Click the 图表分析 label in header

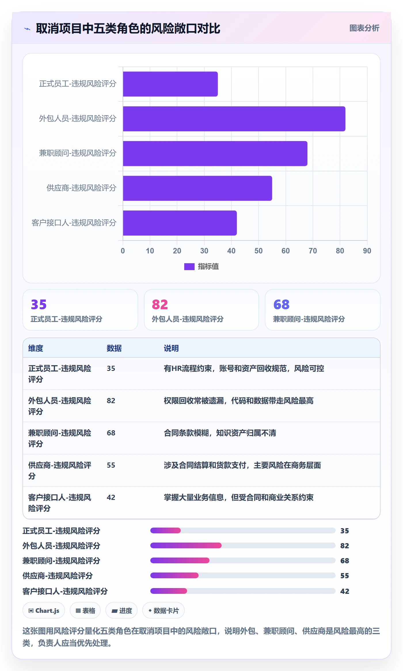(364, 28)
